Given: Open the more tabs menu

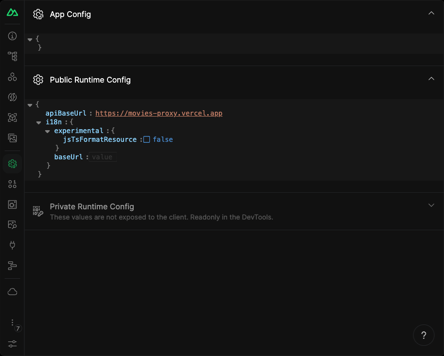Looking at the screenshot, I should point(12,322).
